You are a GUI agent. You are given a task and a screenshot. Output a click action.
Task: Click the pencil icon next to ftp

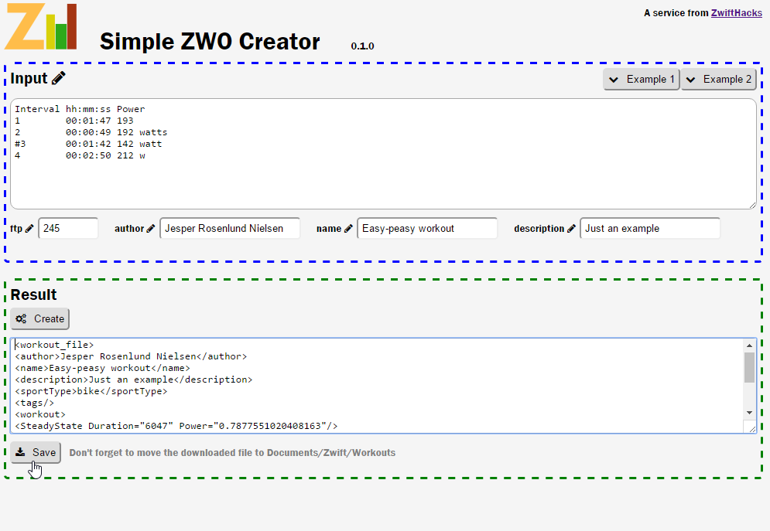(29, 229)
